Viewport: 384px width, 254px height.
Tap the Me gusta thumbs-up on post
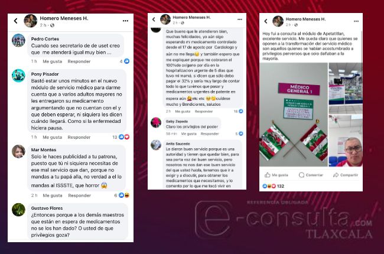click(276, 175)
